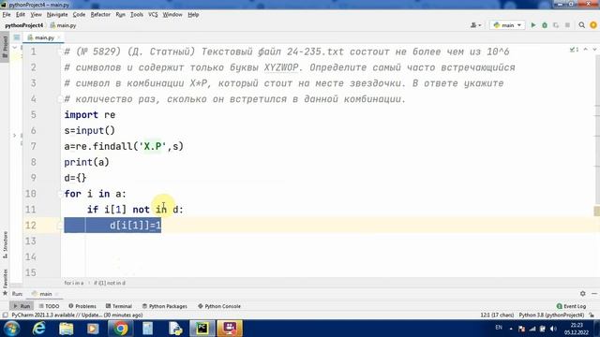600x337 pixels.
Task: Collapse the for loop fold at line 10
Action: click(59, 194)
